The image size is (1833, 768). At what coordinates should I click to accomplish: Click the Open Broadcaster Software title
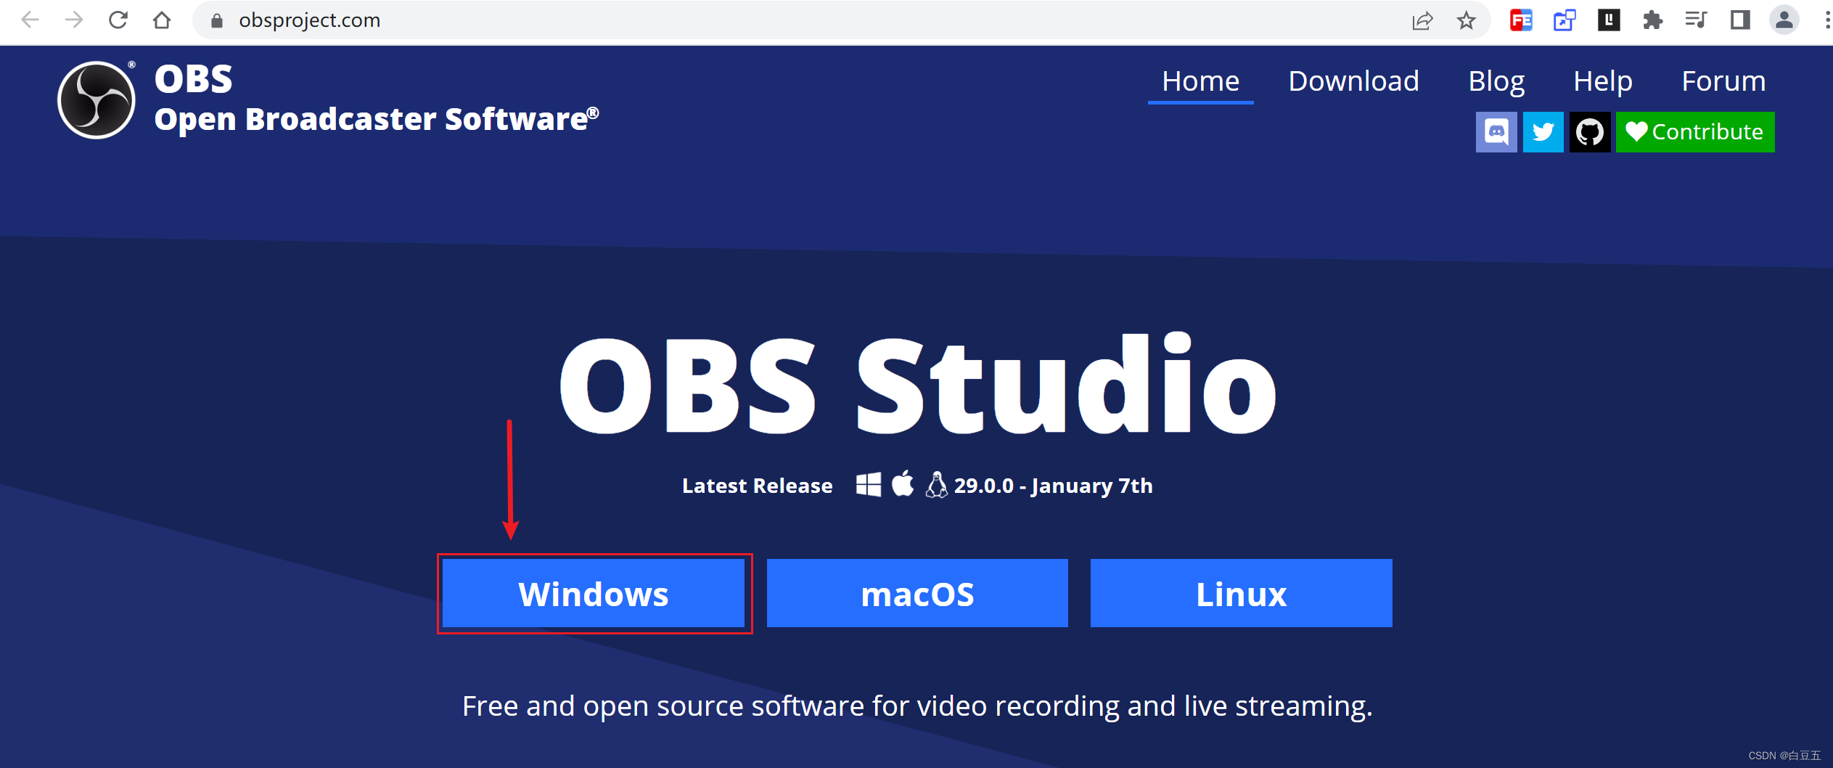(377, 119)
